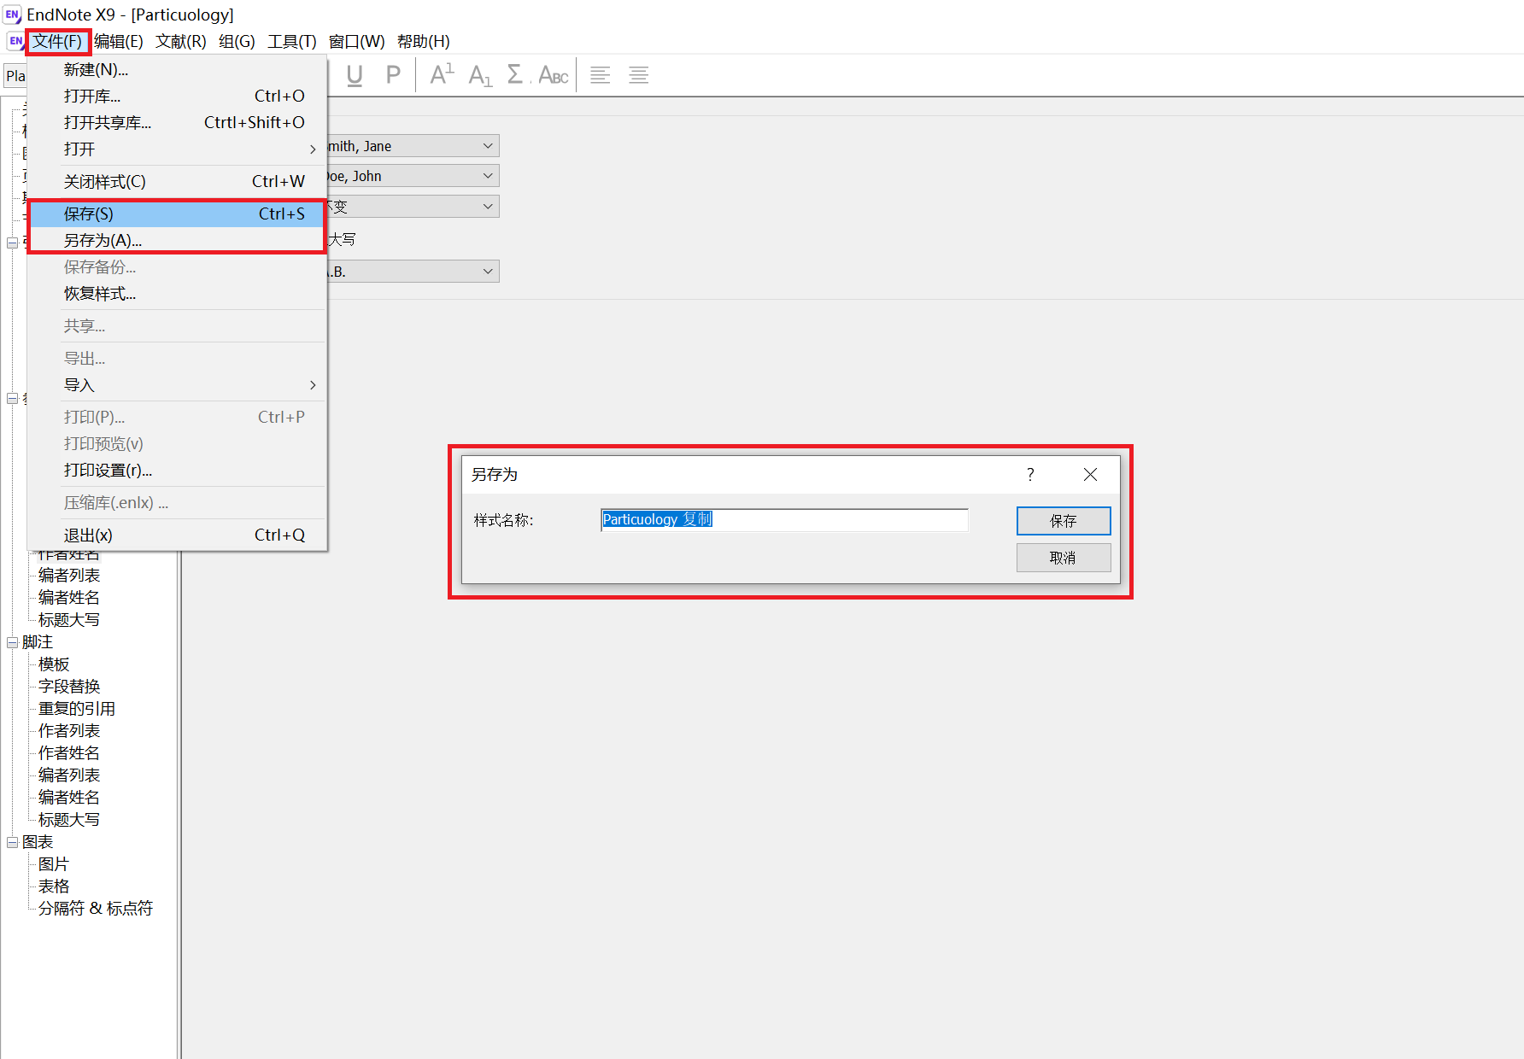Click 保存 button in 另存为 dialog

coord(1064,521)
